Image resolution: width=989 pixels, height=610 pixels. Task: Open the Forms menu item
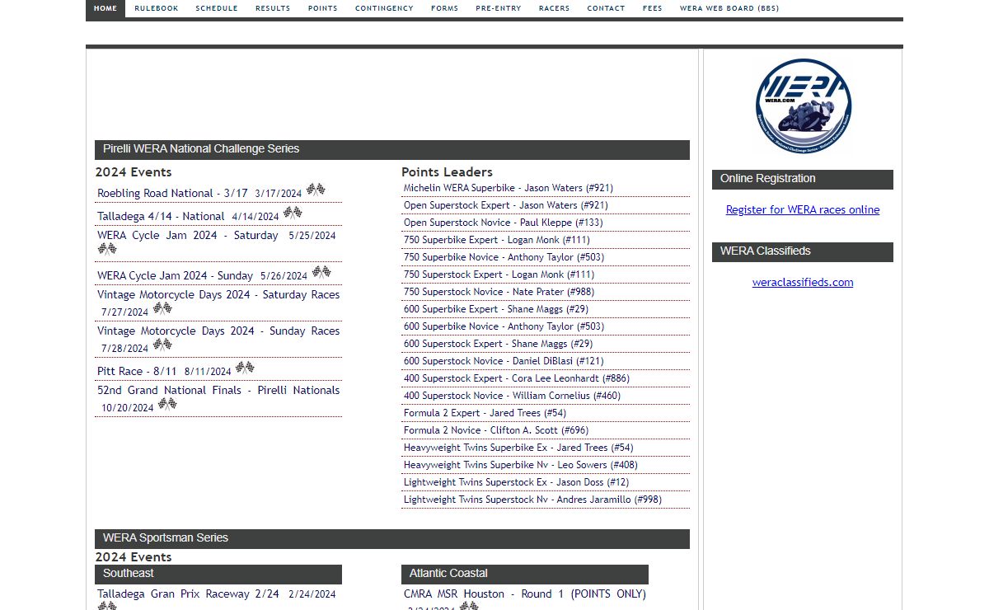[444, 8]
